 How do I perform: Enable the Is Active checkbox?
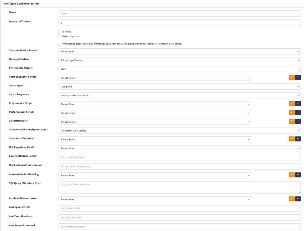tap(60, 32)
